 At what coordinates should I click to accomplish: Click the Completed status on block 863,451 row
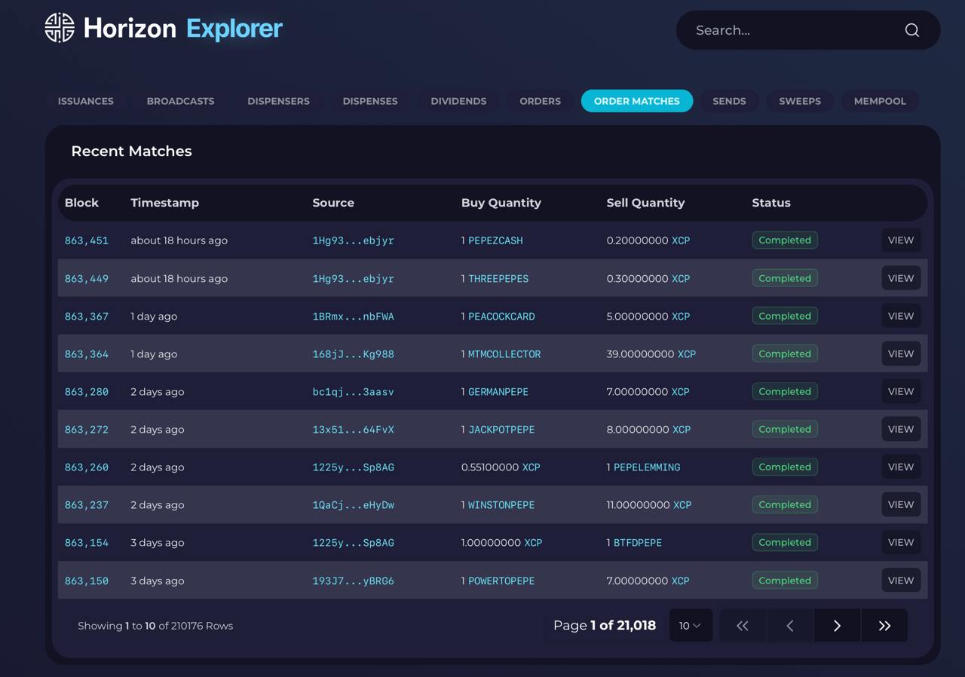785,240
